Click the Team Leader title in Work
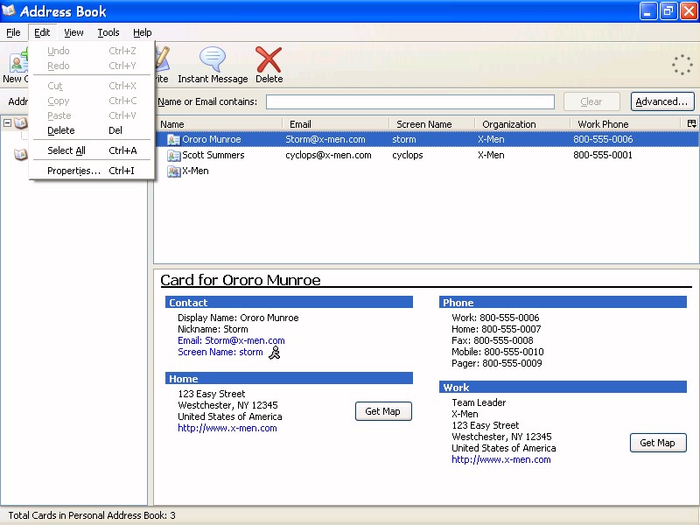Image resolution: width=700 pixels, height=525 pixels. [479, 402]
